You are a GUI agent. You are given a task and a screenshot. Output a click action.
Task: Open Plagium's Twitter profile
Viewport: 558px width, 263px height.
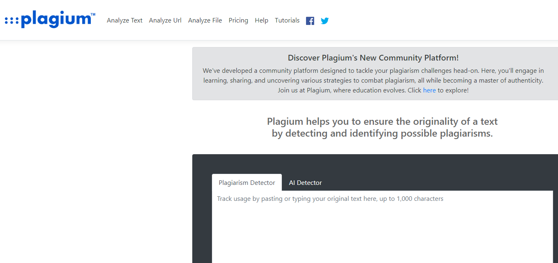click(324, 20)
